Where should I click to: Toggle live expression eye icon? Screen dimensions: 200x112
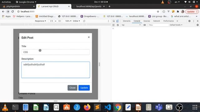(145, 25)
